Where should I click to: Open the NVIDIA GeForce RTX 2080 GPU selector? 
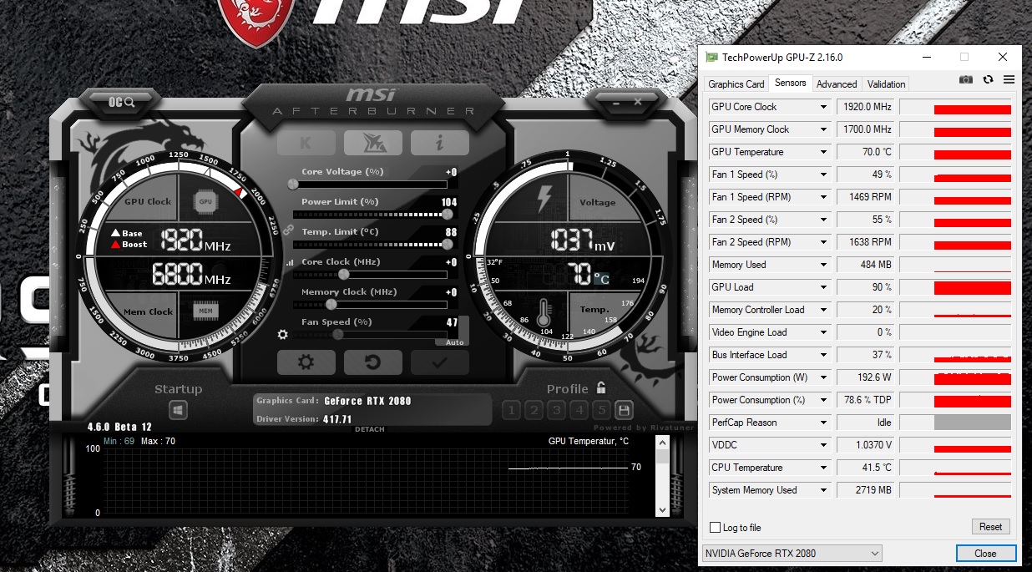(792, 553)
